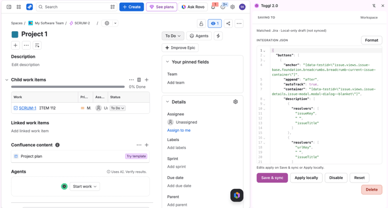Click the Disable button
388x208 pixels.
[336, 177]
